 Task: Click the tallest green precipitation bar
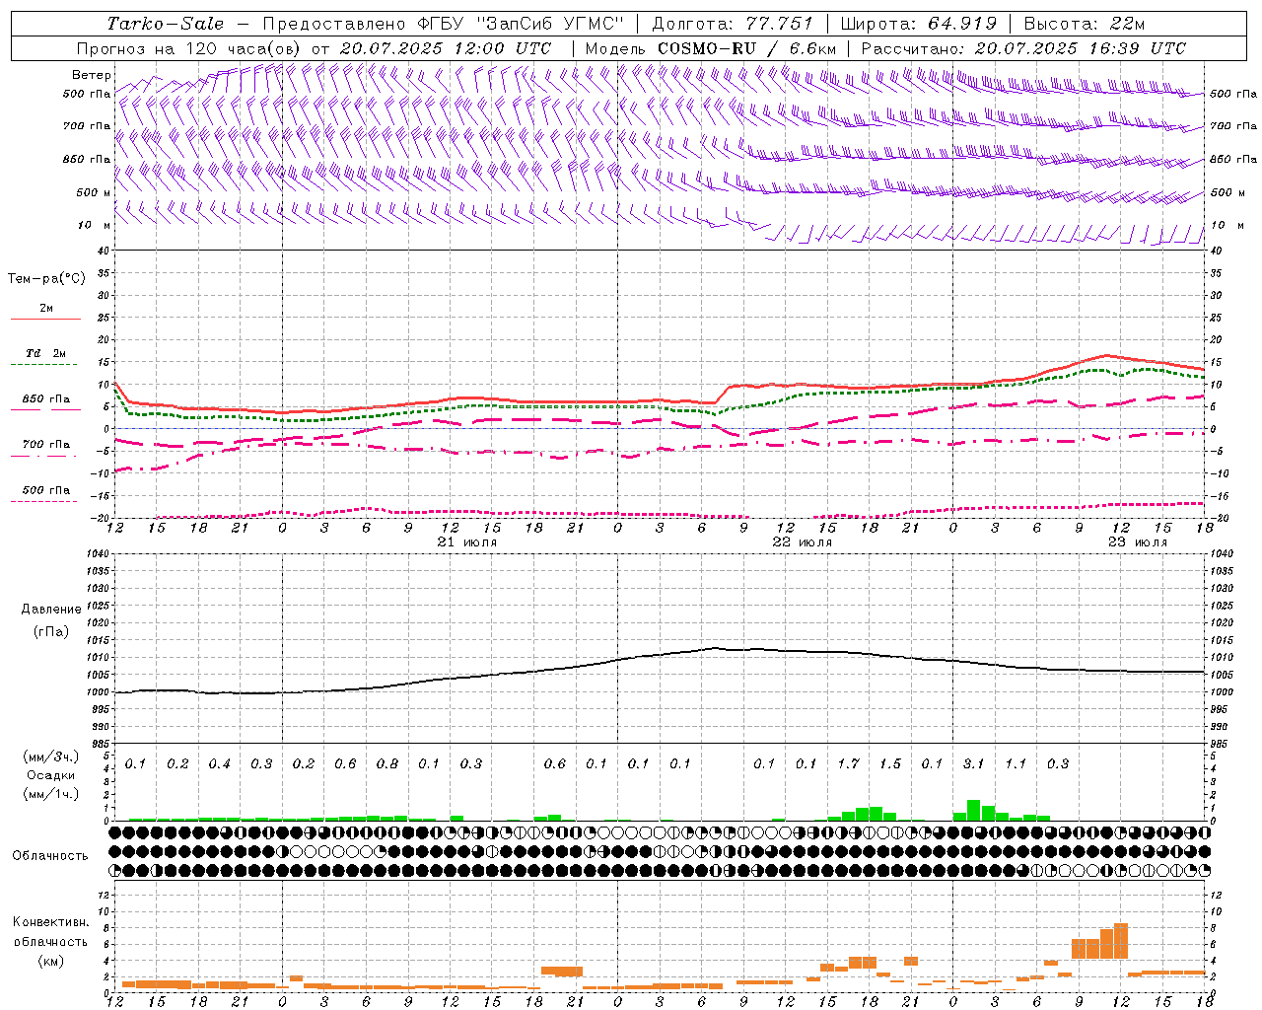click(x=974, y=811)
